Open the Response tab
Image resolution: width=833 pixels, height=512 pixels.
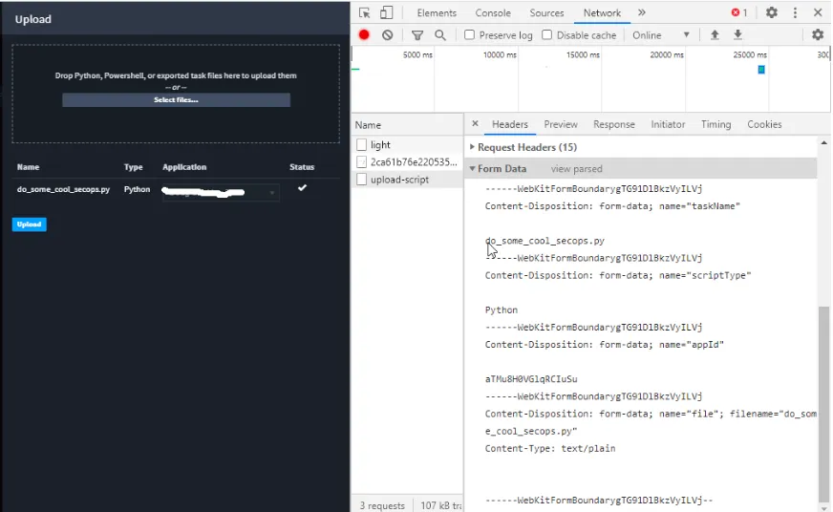click(x=613, y=124)
